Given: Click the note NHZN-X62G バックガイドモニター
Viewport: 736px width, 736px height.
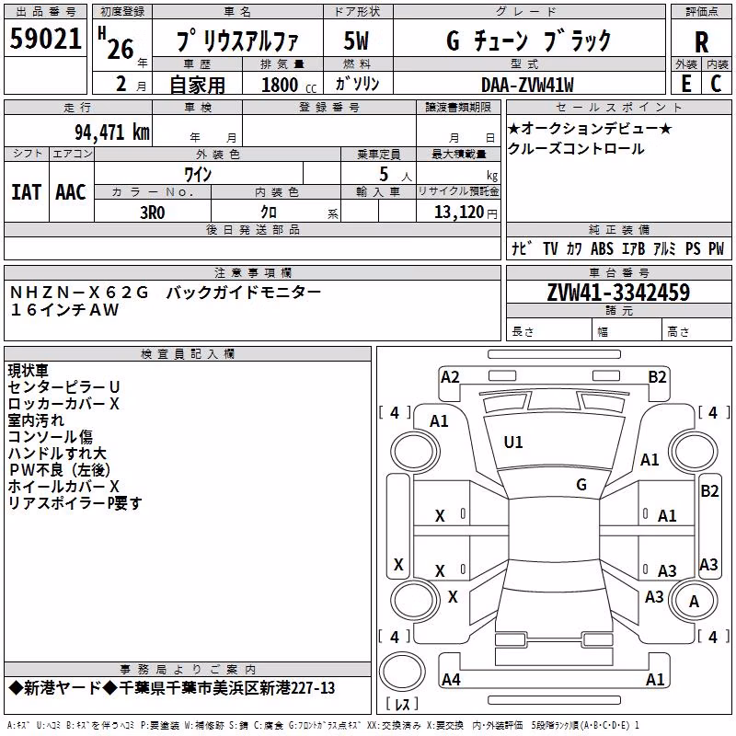Looking at the screenshot, I should 166,293.
